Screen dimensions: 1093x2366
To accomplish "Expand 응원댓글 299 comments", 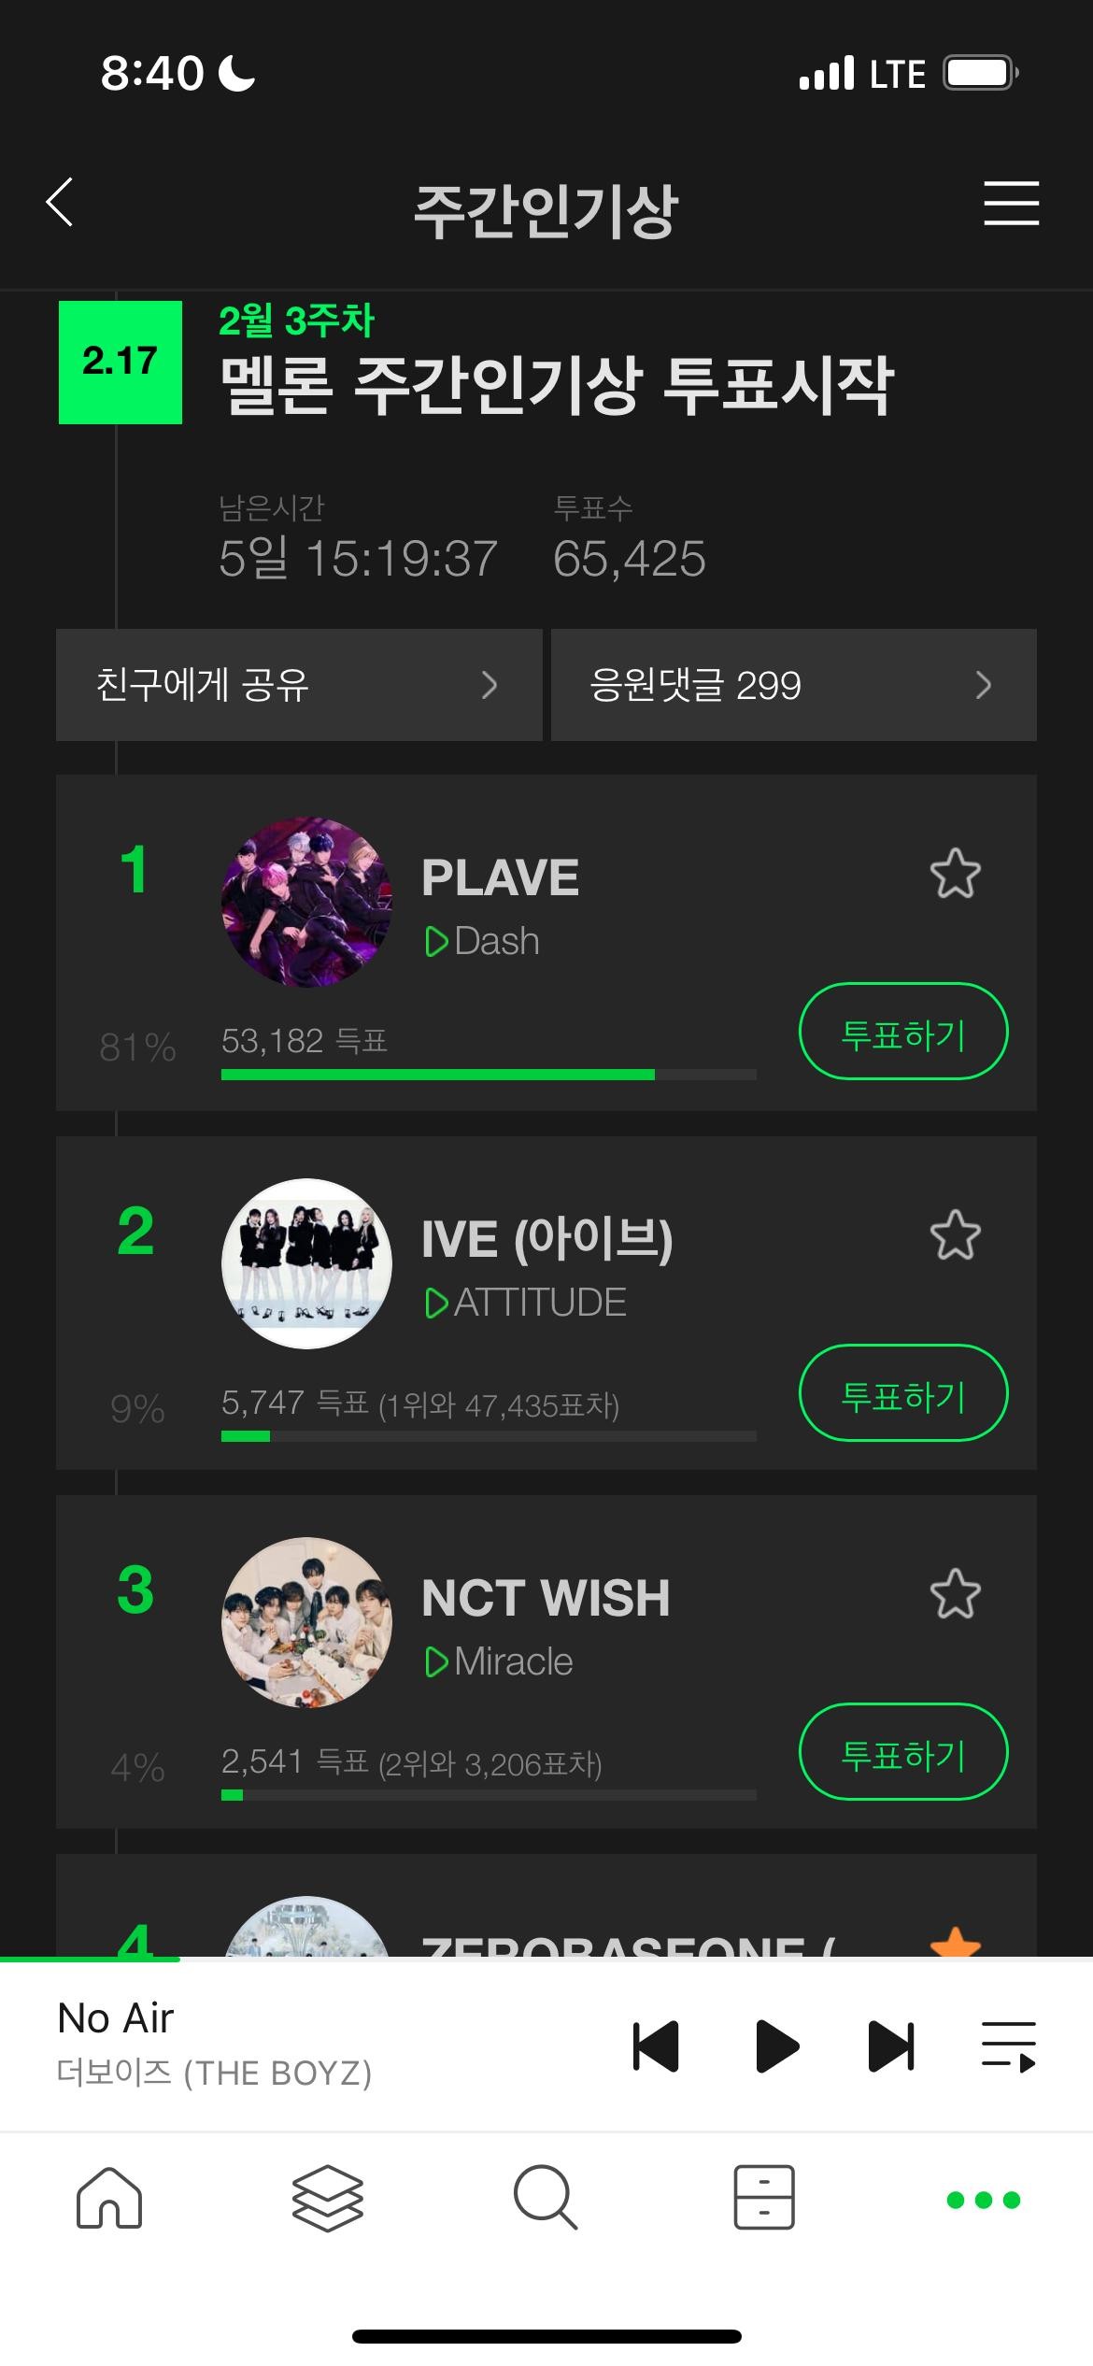I will (793, 685).
